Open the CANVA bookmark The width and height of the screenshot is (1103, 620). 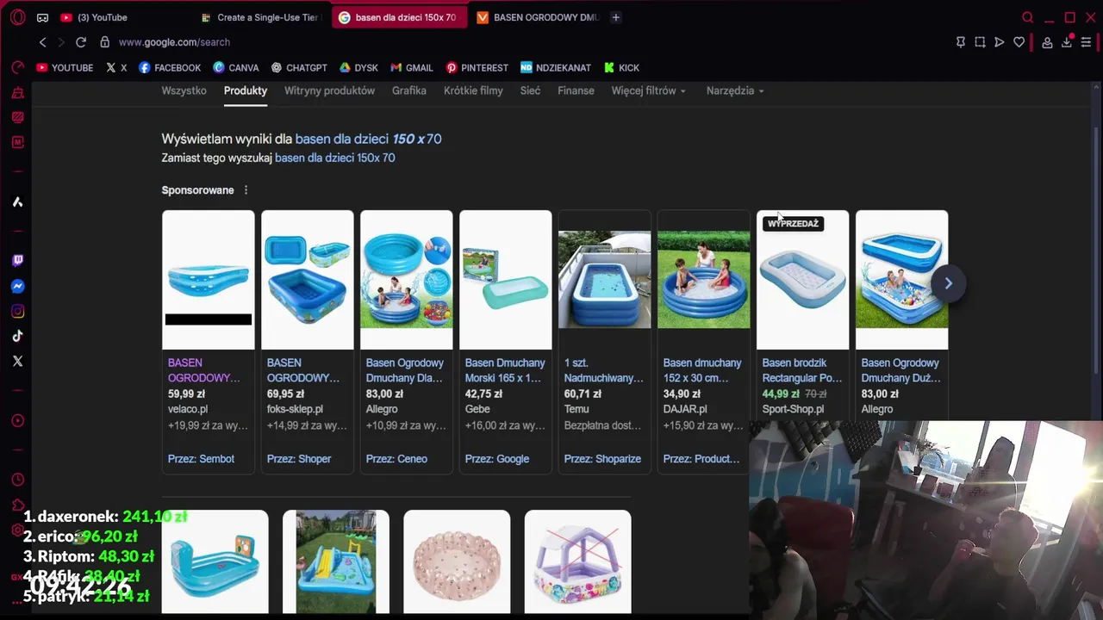click(x=236, y=68)
